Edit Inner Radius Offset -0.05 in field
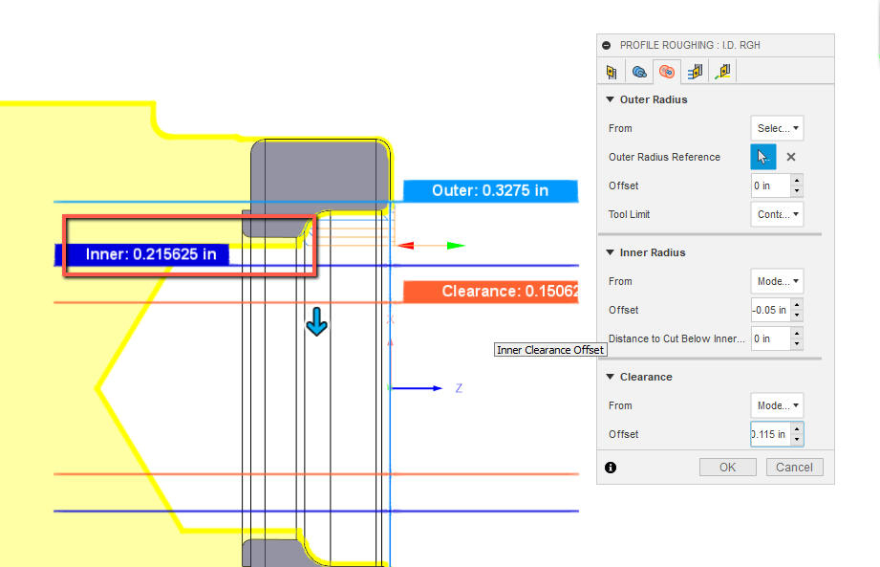Viewport: 880px width, 567px height. tap(770, 310)
